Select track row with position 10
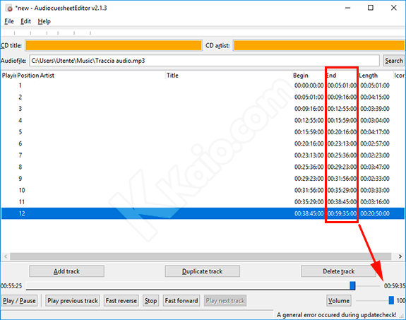Image resolution: width=406 pixels, height=320 pixels. [x=203, y=190]
